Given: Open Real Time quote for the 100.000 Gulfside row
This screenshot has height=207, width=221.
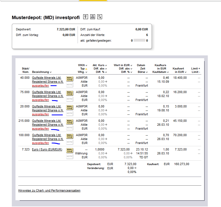Looking at the screenshot, I should pos(70,136).
